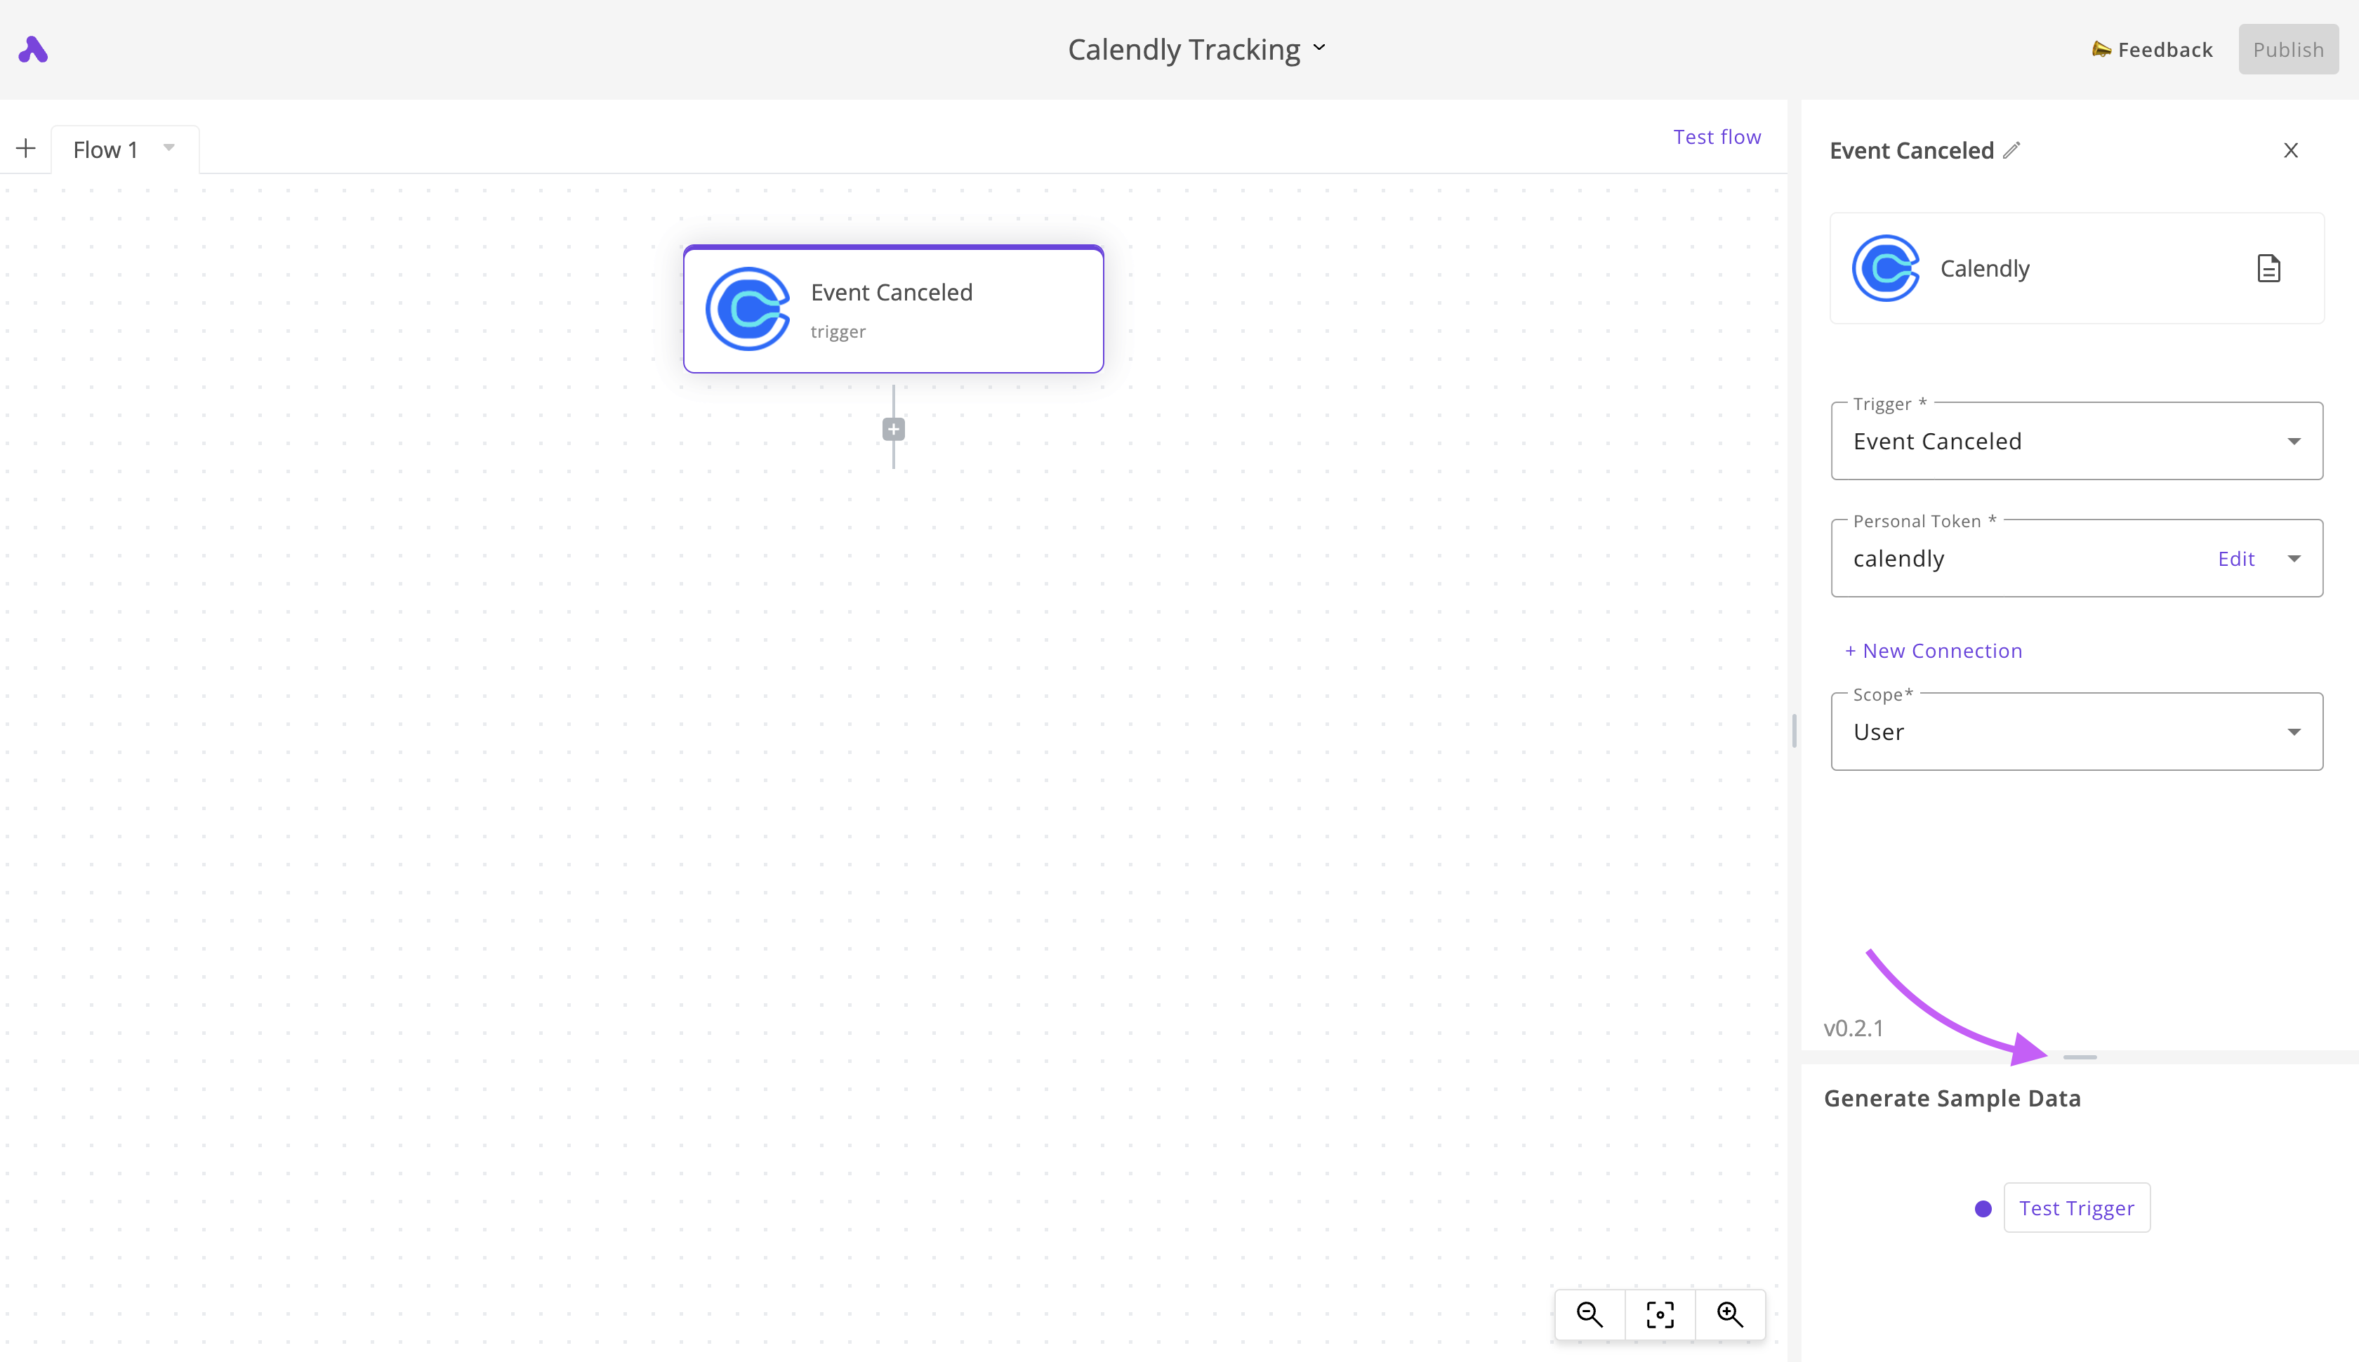The height and width of the screenshot is (1362, 2359).
Task: Select the Event Canceled trigger node
Action: pos(893,310)
